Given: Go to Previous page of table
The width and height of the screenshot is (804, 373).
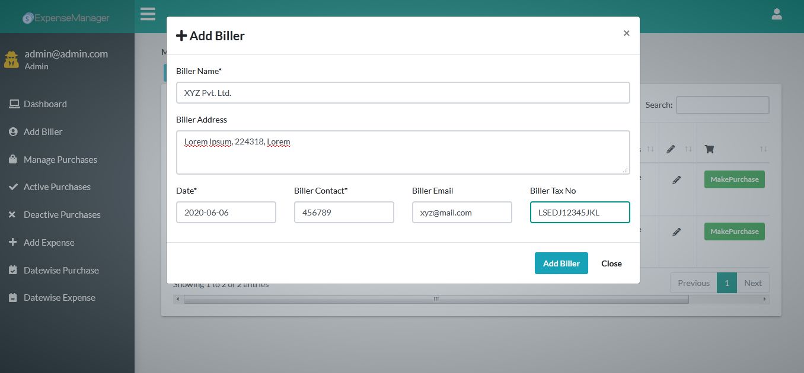Looking at the screenshot, I should (x=694, y=283).
